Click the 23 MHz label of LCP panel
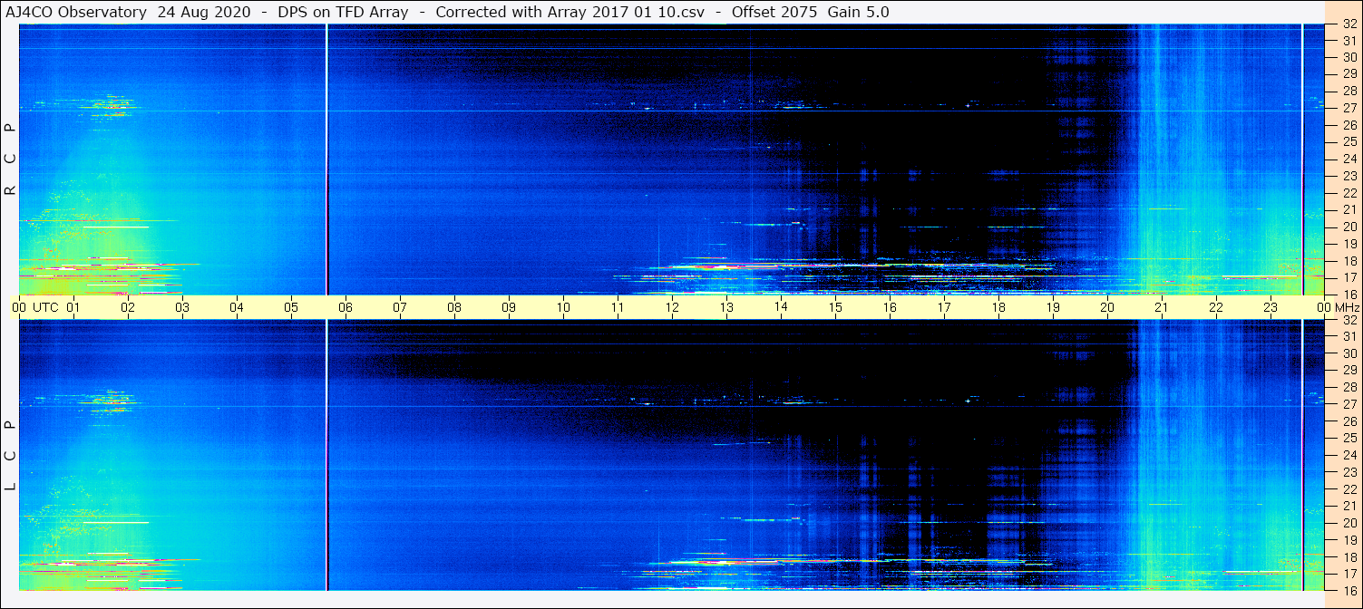This screenshot has width=1363, height=609. (x=1349, y=472)
